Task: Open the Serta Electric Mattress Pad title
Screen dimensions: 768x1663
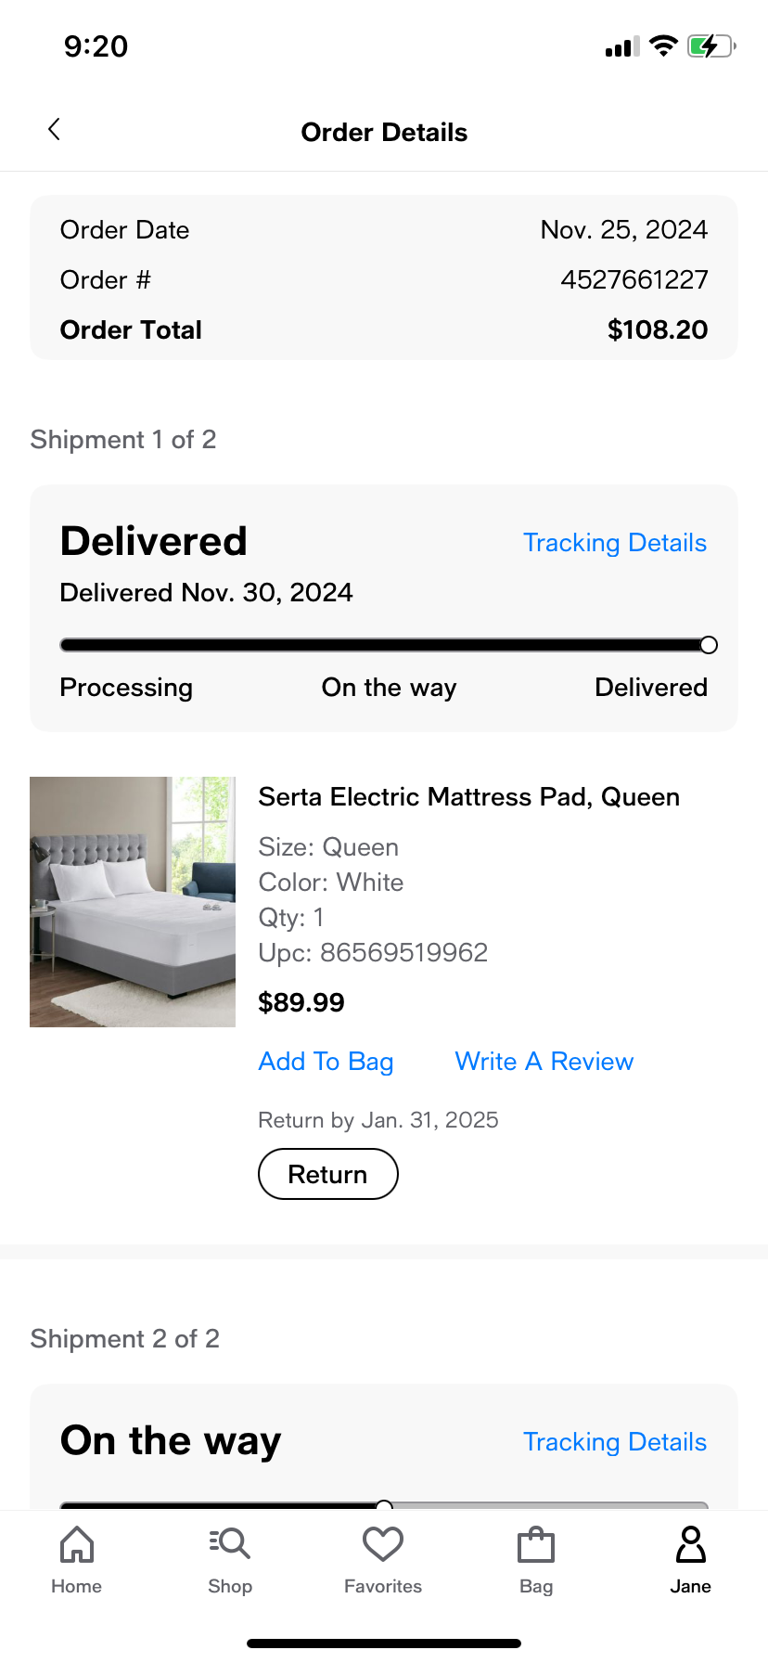Action: pyautogui.click(x=469, y=797)
